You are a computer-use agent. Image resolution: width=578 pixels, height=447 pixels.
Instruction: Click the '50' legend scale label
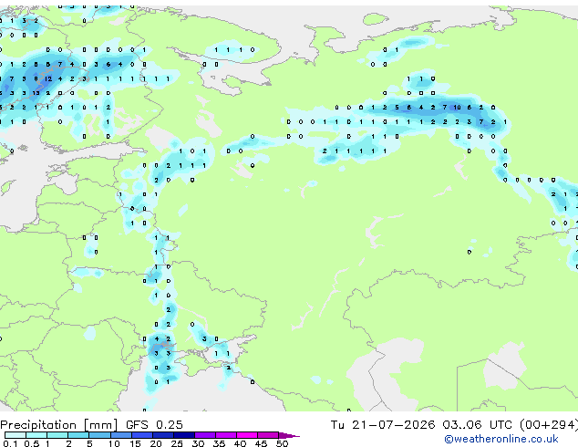282,443
